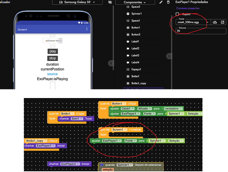Click the Volume input field showing 70
The height and width of the screenshot is (172, 228).
click(x=201, y=31)
